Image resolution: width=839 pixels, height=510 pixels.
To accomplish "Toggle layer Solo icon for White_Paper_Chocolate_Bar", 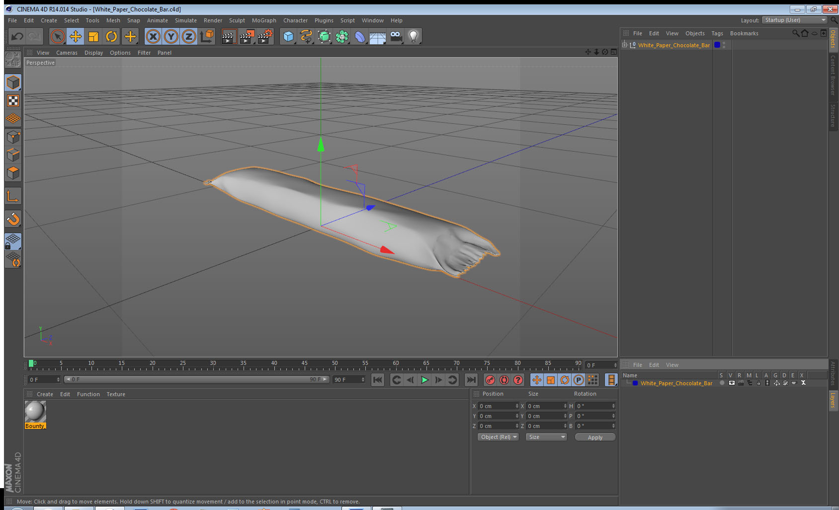I will click(x=722, y=383).
